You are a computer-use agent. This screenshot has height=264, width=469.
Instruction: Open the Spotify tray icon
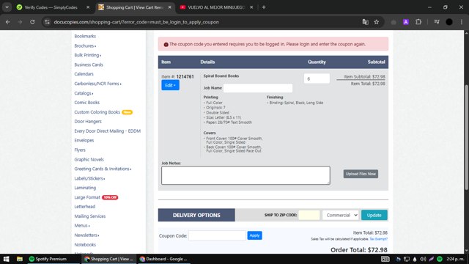point(440,259)
